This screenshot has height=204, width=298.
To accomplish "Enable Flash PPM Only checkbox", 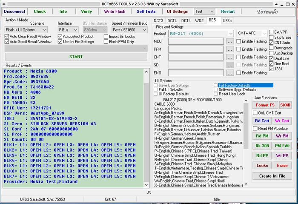I will pos(106,42).
